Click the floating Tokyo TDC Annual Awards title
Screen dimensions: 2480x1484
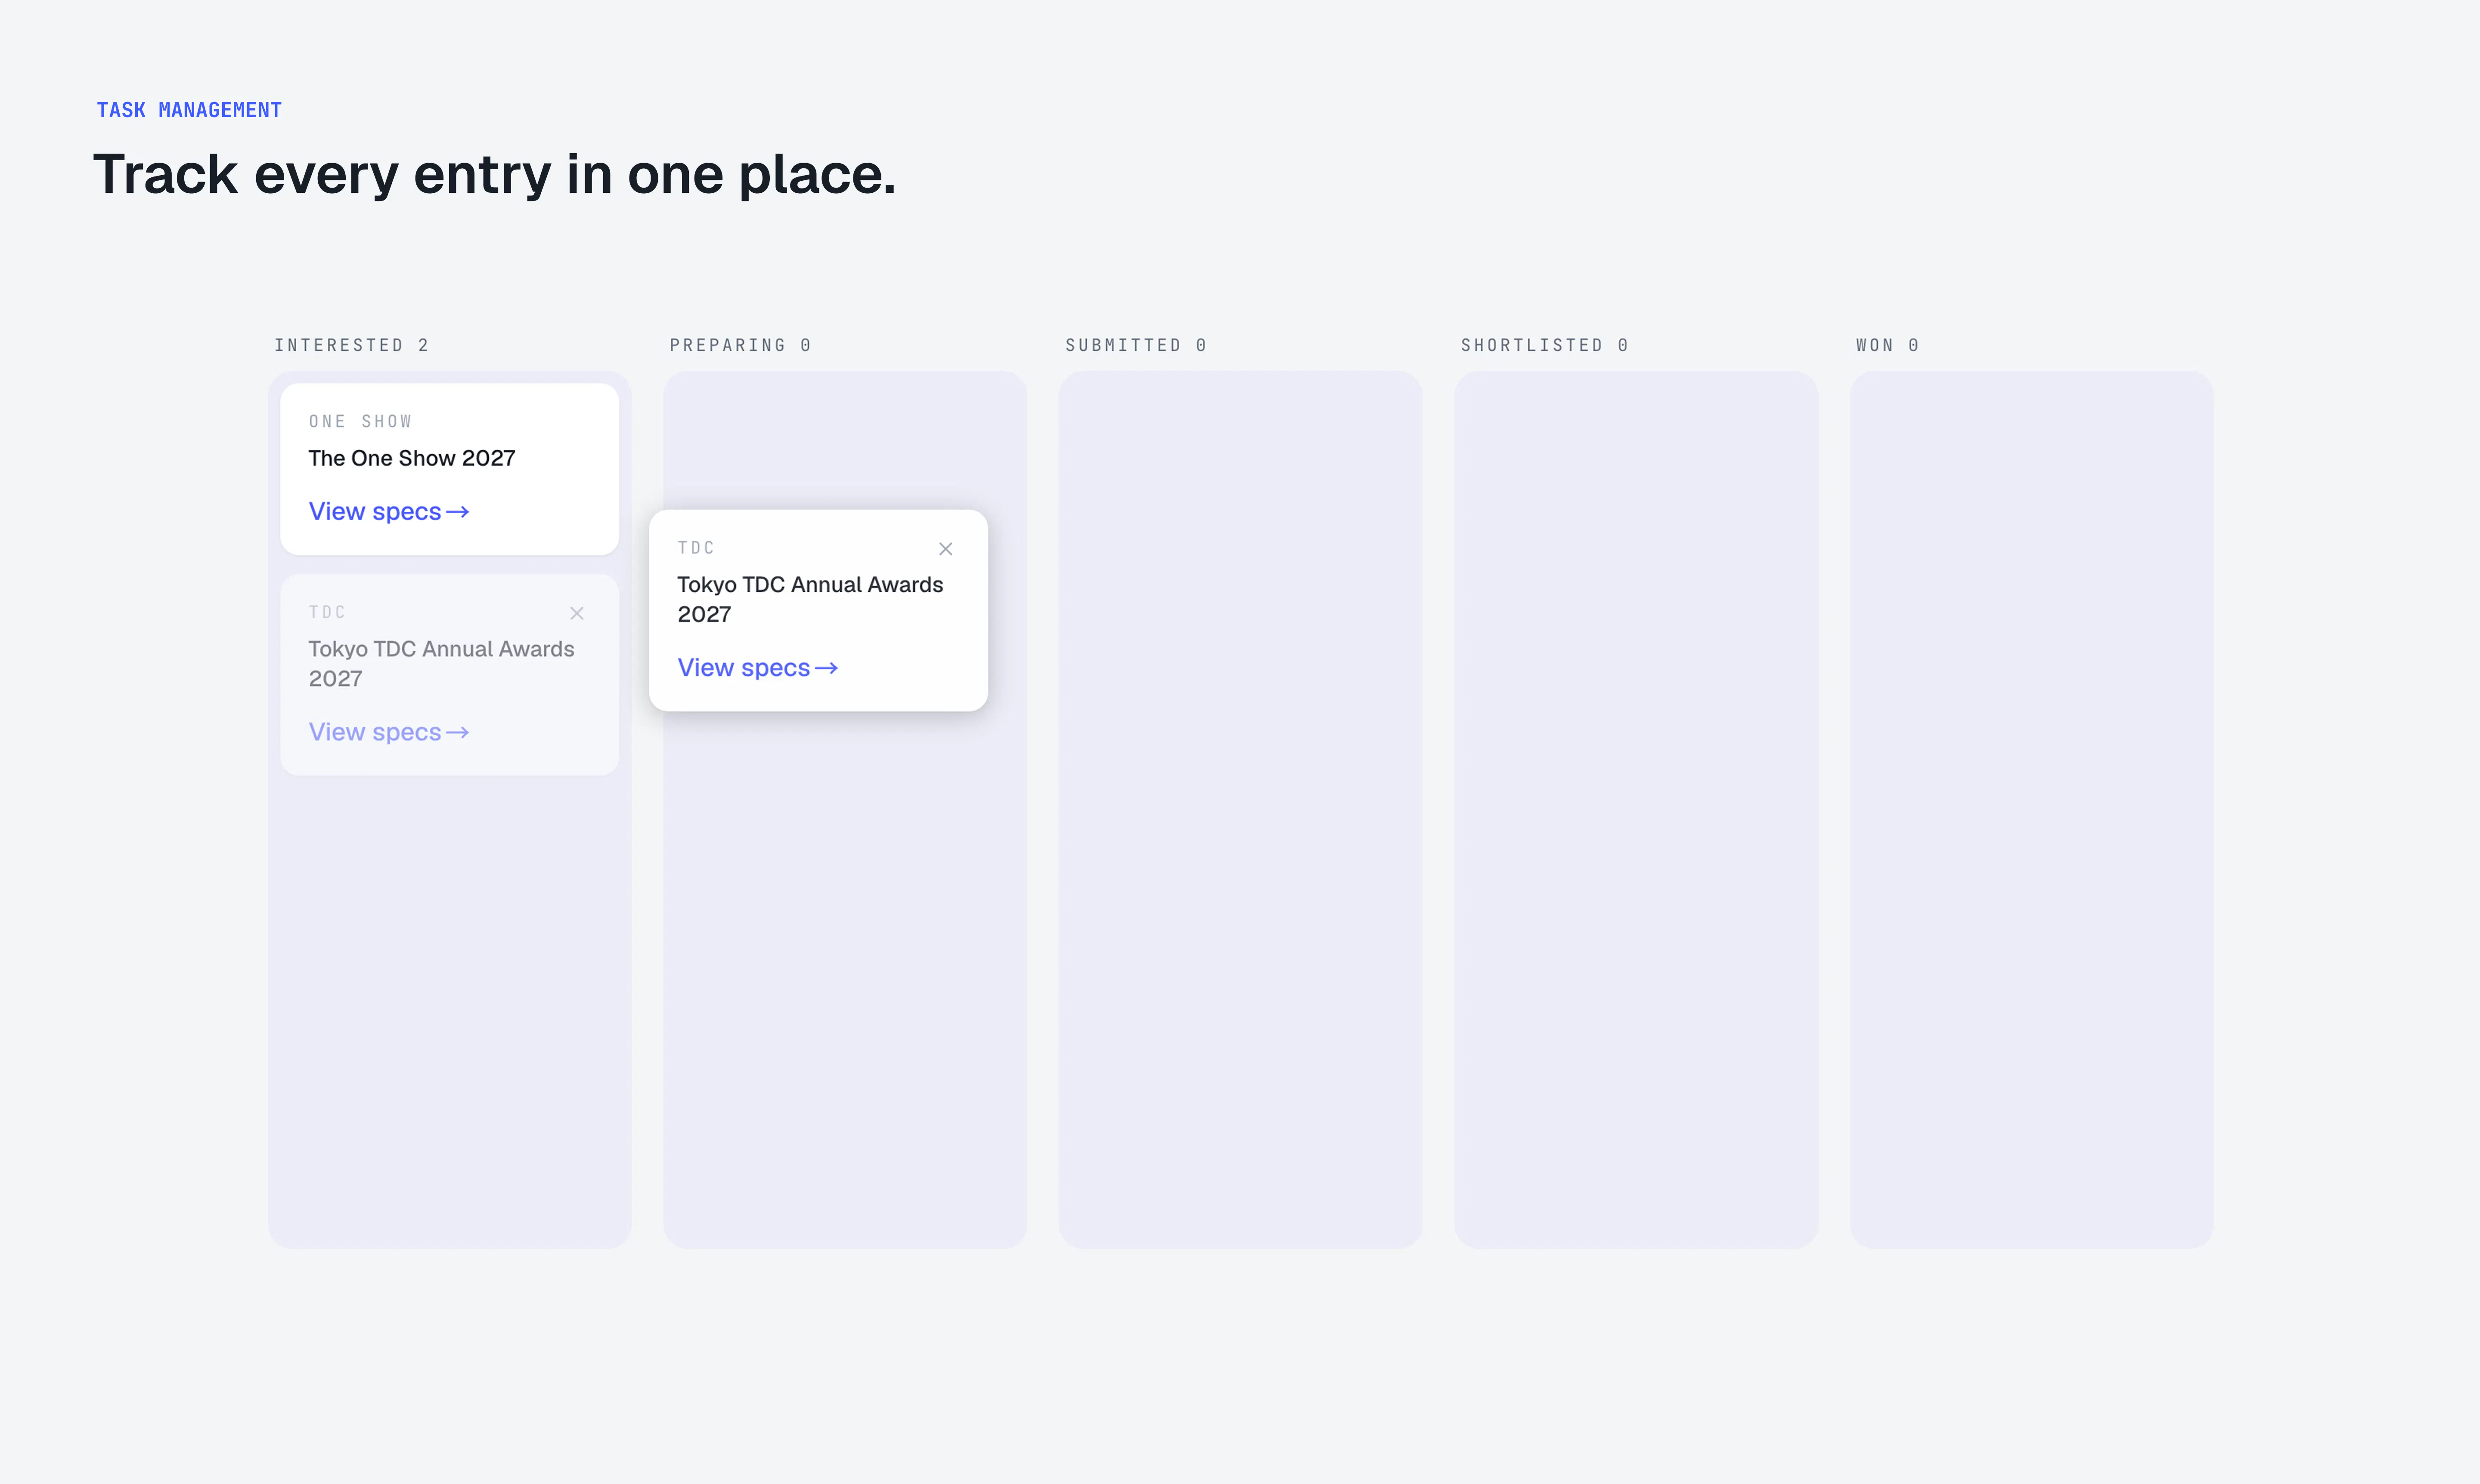pyautogui.click(x=809, y=599)
